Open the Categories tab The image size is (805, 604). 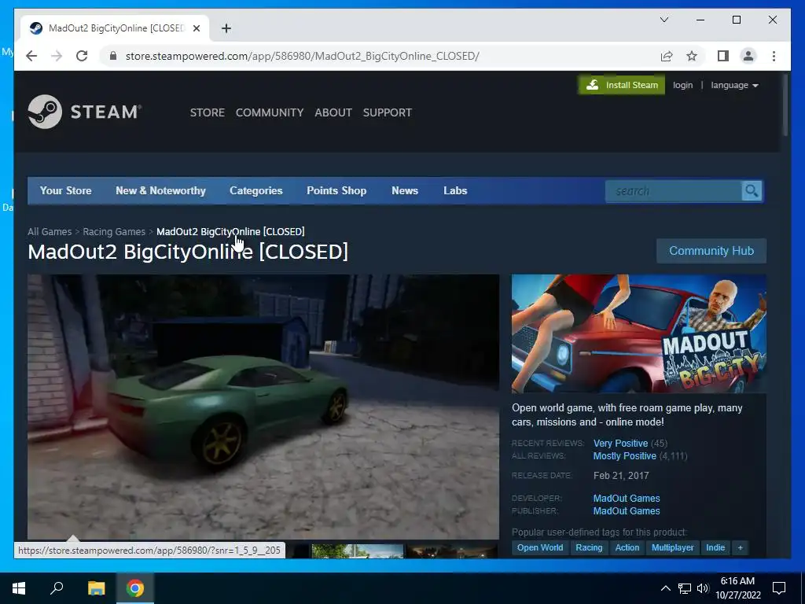click(255, 190)
